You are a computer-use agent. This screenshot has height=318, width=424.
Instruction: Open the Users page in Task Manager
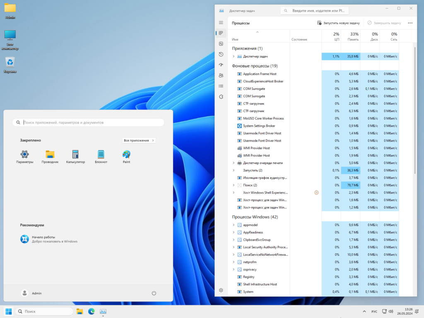point(221,75)
